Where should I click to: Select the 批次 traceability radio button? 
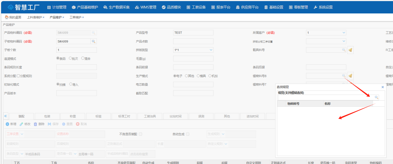[71, 58]
